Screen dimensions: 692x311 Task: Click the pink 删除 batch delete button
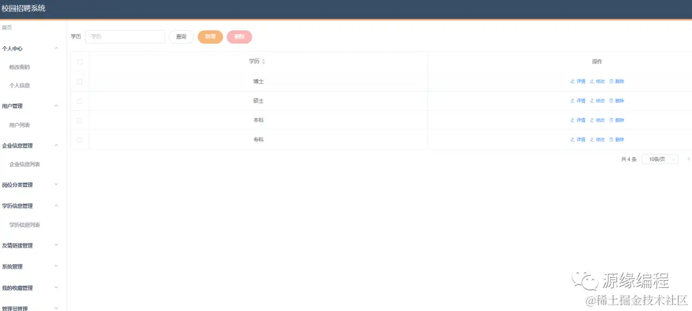pos(240,37)
